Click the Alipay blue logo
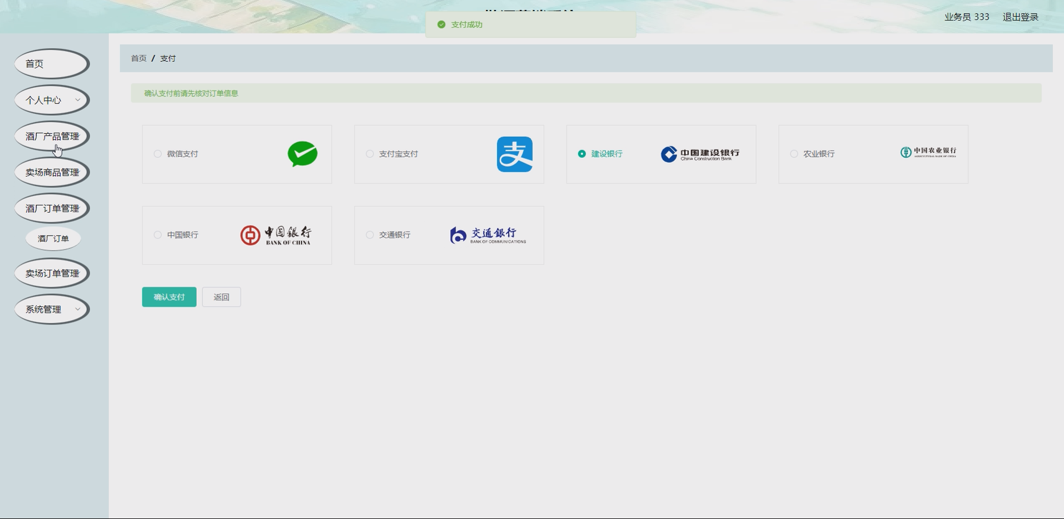The width and height of the screenshot is (1064, 519). coord(515,154)
